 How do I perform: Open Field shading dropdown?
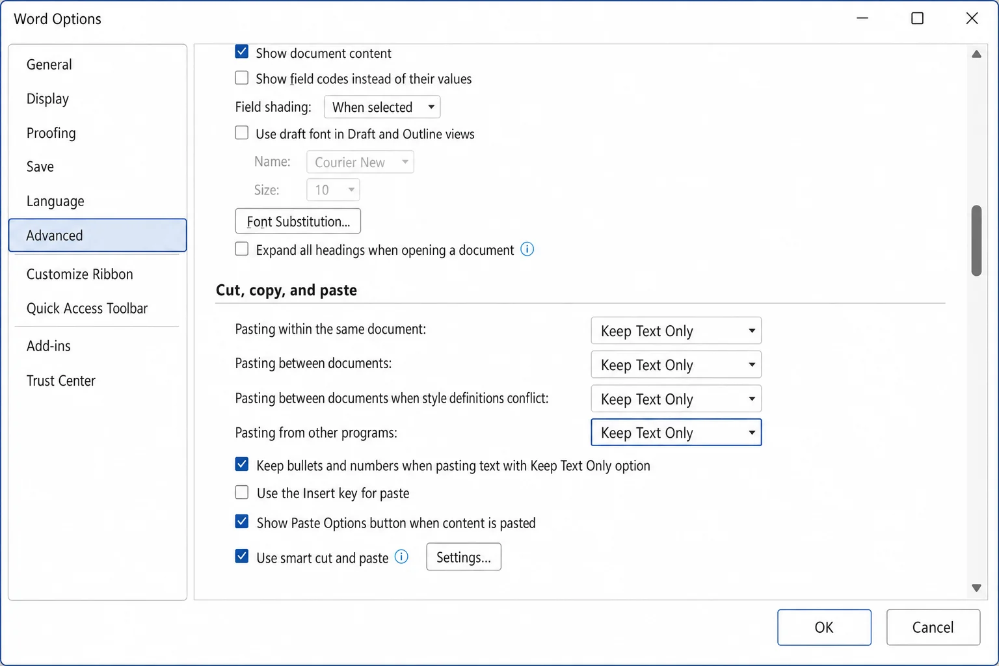pyautogui.click(x=382, y=107)
